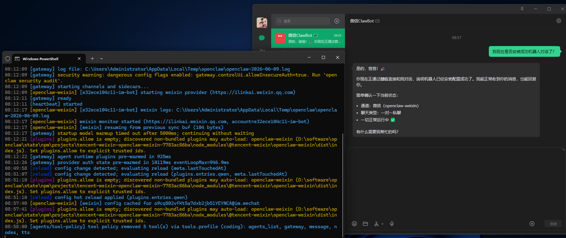This screenshot has height=238, width=566.
Task: Maximize the WeChat window
Action: pyautogui.click(x=549, y=9)
